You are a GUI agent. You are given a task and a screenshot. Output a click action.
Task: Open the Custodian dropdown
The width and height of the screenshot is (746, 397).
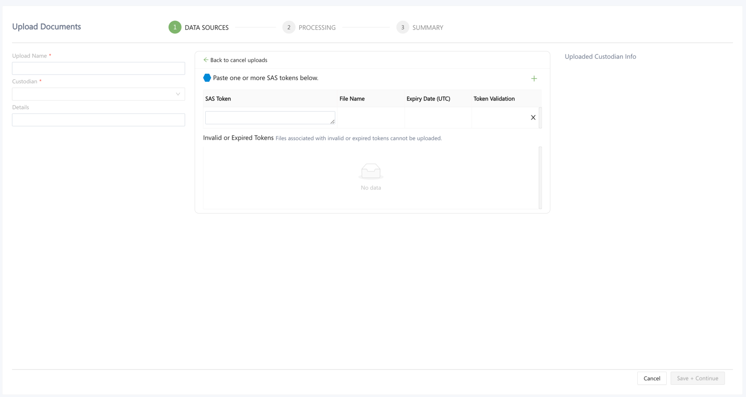point(94,94)
